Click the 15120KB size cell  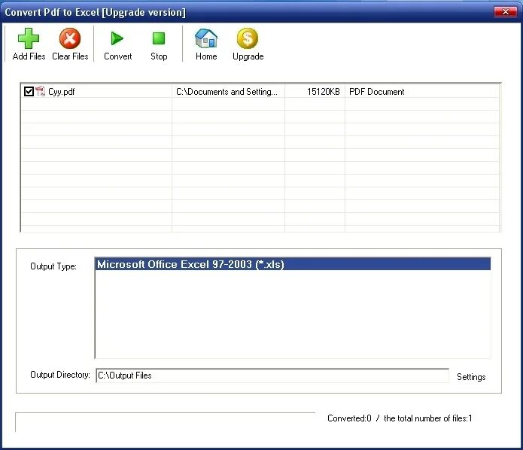[x=315, y=91]
